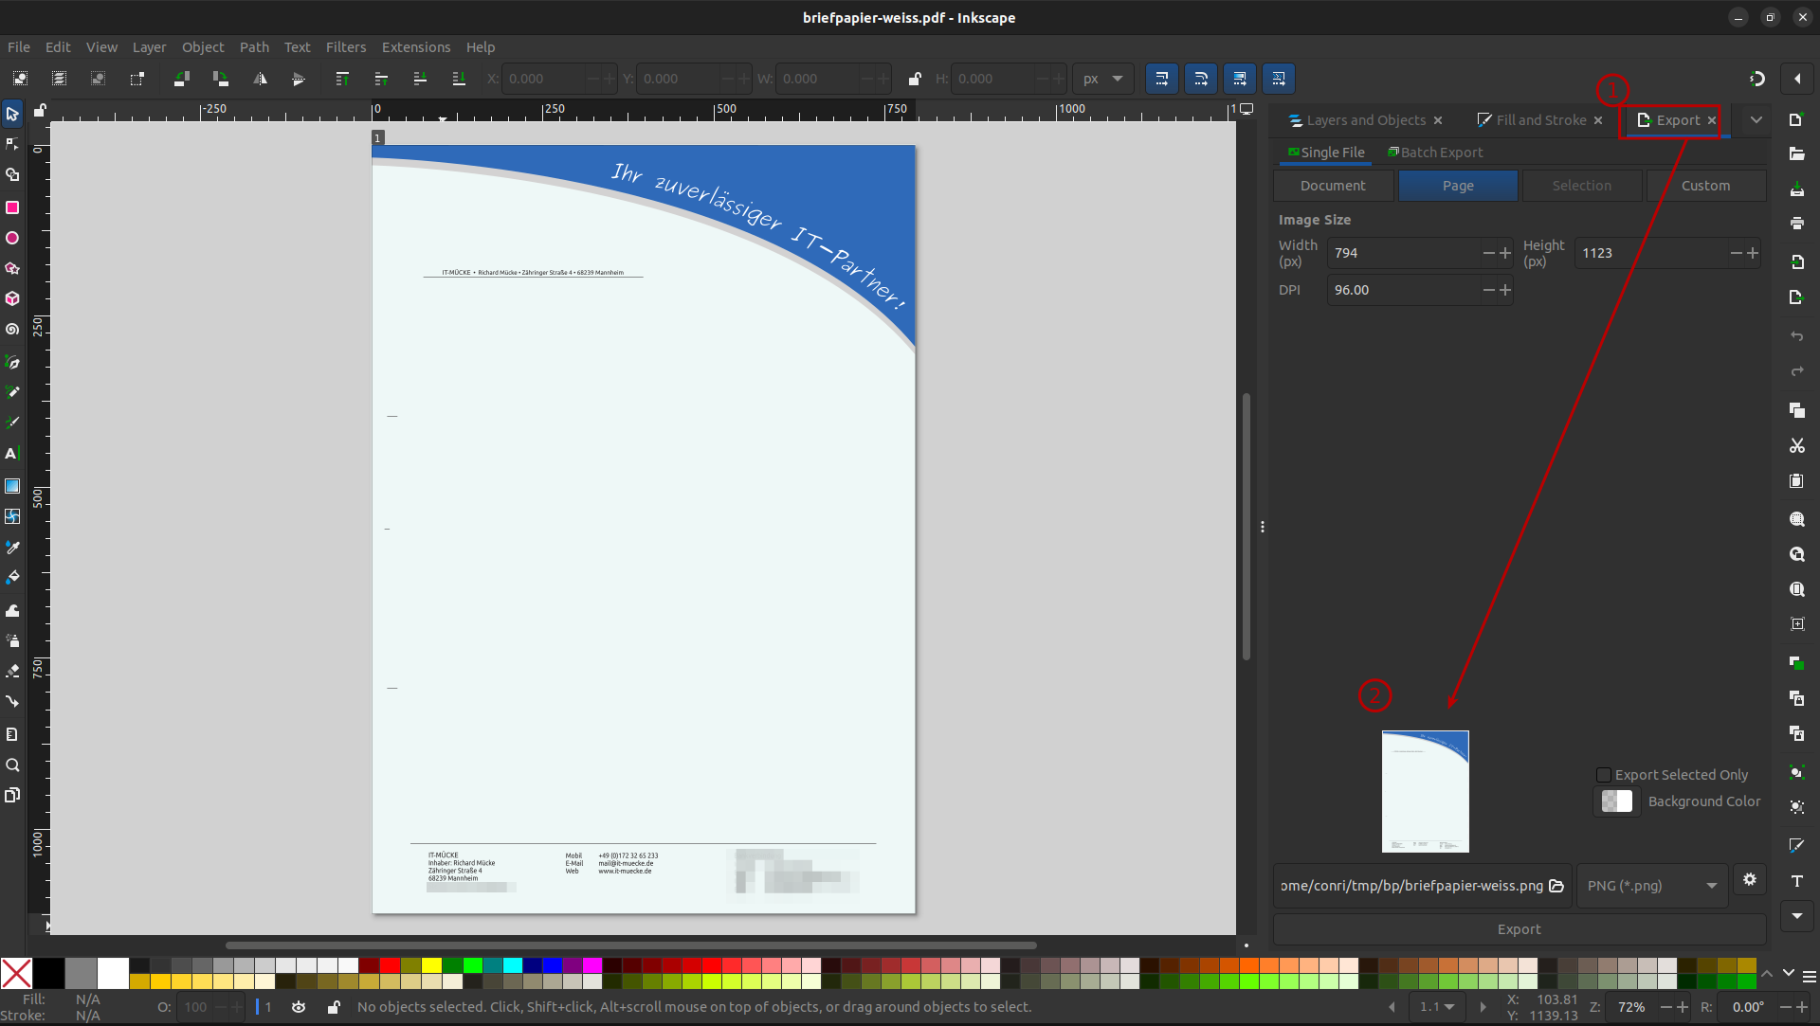Open the PNG file format dropdown

click(x=1651, y=886)
